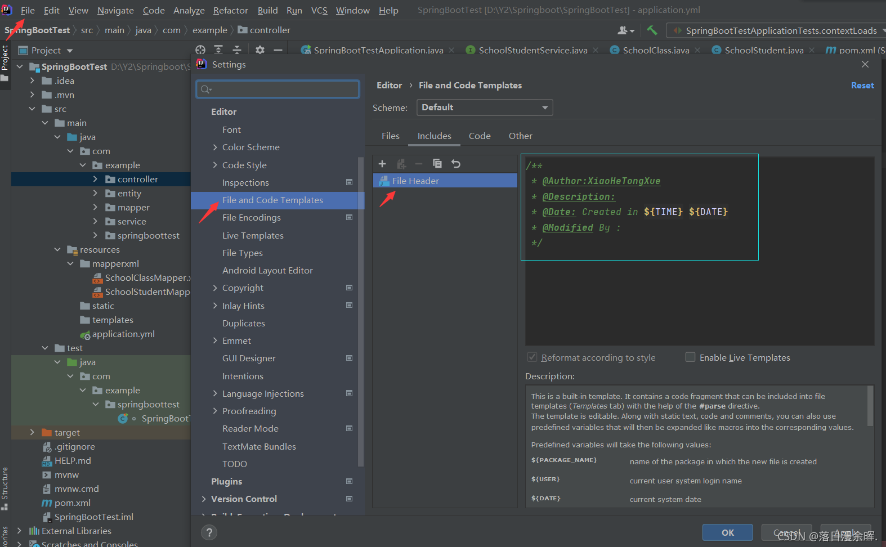Select HELP.md in project tree
Image resolution: width=886 pixels, height=547 pixels.
point(72,460)
